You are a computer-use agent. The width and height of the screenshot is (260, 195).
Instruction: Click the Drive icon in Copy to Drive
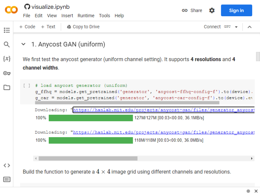click(69, 27)
